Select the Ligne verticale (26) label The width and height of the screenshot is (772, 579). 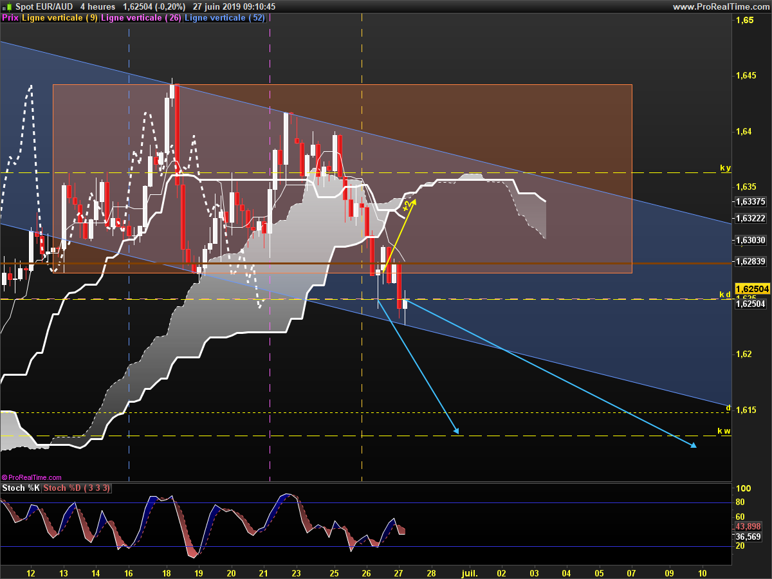point(142,18)
